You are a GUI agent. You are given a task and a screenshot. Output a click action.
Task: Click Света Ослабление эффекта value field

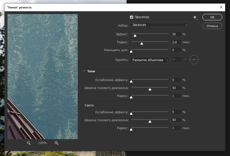(176, 112)
